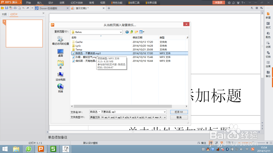Open the 切换 transition sidebar panel
Viewport: 273px width, 153px height.
[x=268, y=54]
